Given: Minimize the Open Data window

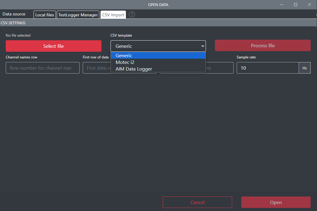Looking at the screenshot, I should (282, 5).
